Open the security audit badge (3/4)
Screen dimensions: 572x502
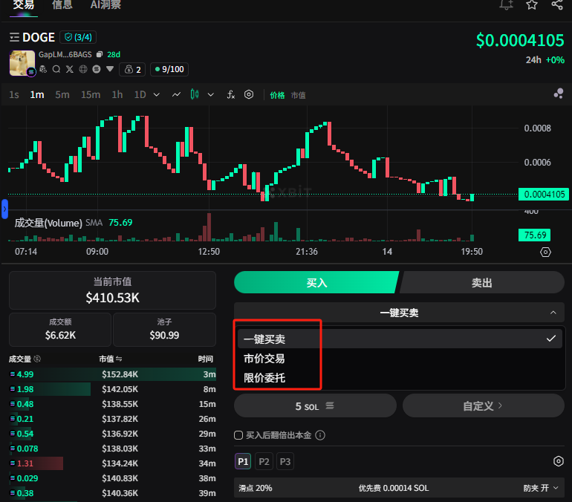(78, 37)
